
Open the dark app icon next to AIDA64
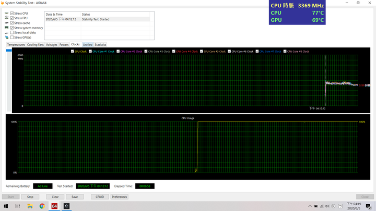click(x=66, y=206)
